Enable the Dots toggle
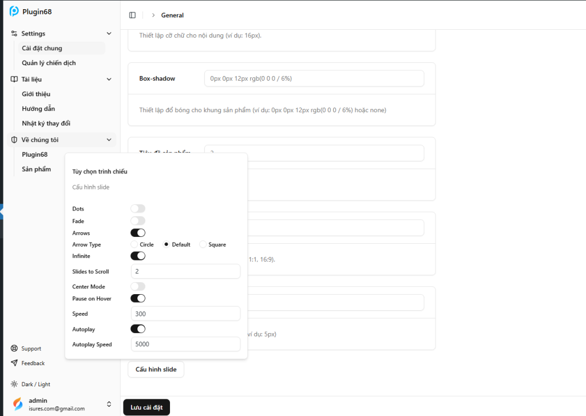 point(138,209)
